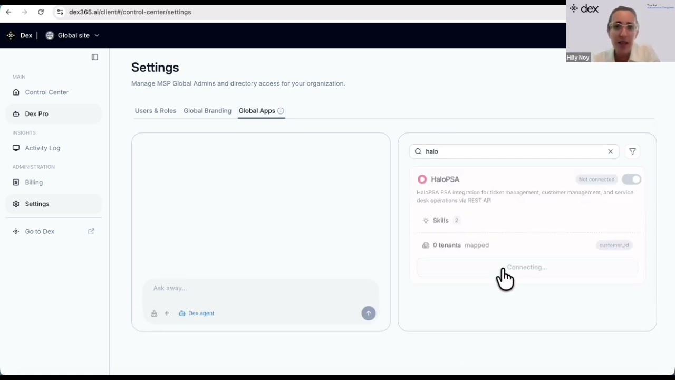Screen dimensions: 675x380
Task: Click info icon beside Global Apps
Action: [x=281, y=111]
